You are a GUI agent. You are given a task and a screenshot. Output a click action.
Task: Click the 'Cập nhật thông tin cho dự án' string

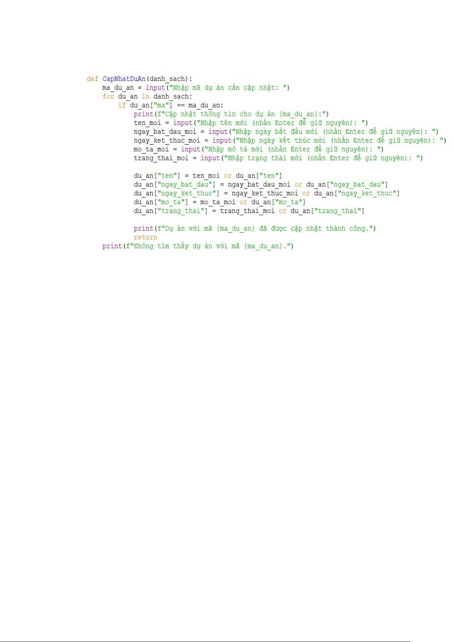tap(220, 114)
